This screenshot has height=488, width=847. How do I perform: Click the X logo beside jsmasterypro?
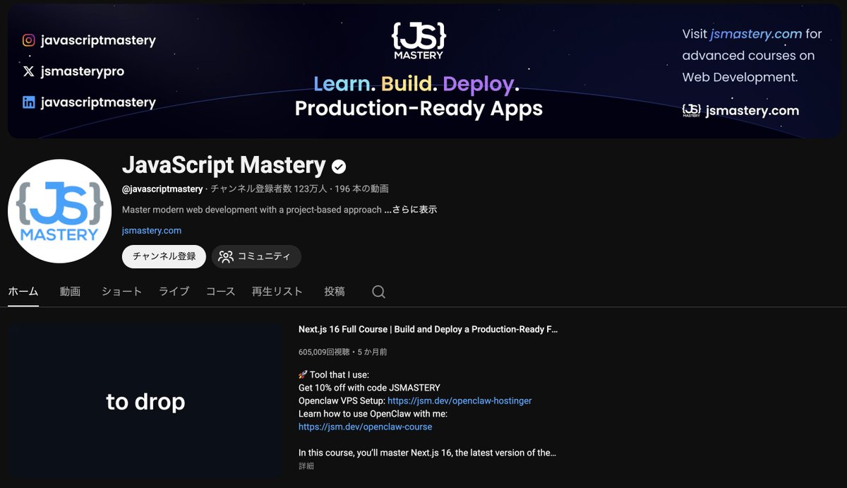[28, 71]
